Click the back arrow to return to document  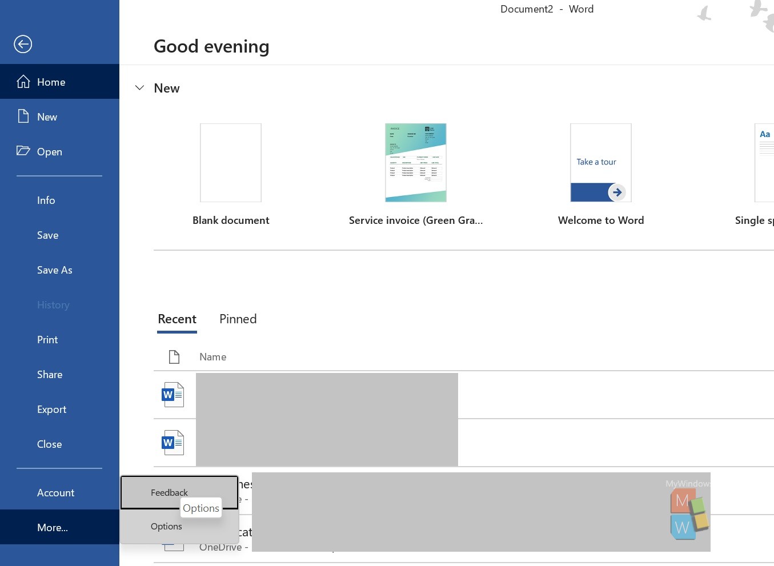[x=23, y=44]
